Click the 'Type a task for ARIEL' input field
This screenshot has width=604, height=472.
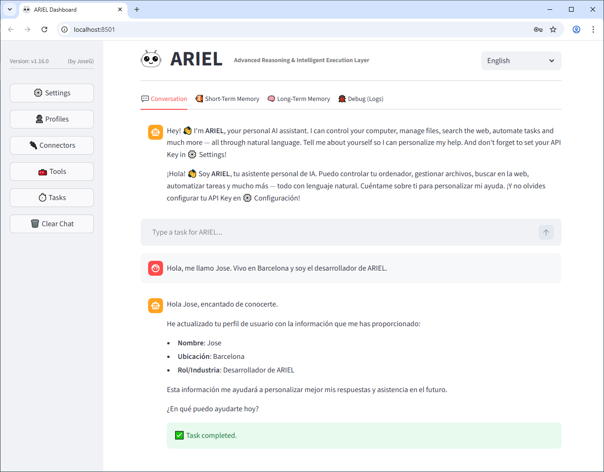pos(327,232)
